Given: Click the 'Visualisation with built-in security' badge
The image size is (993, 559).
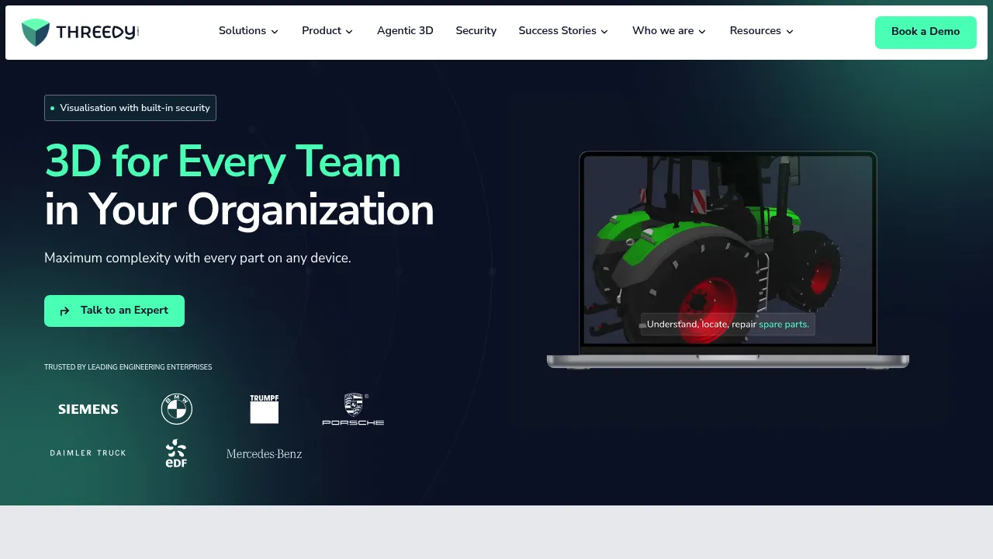Looking at the screenshot, I should 130,108.
